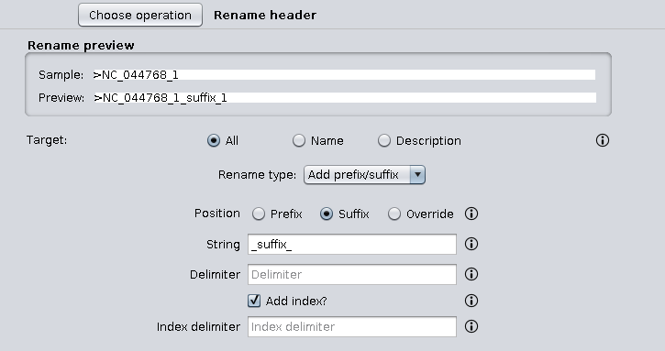Focus the String input containing _suffix_
Image resolution: width=665 pixels, height=351 pixels.
[x=352, y=244]
